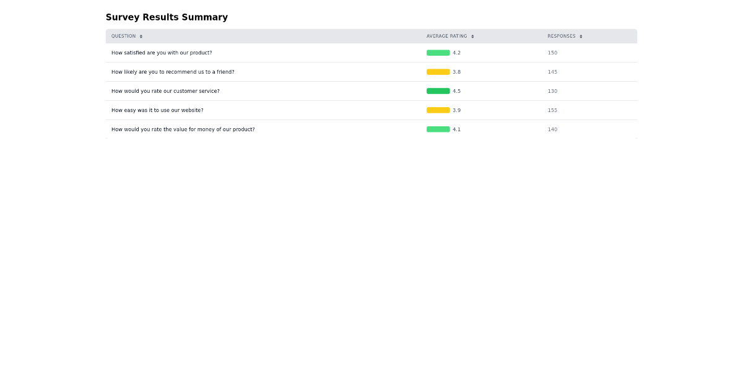
Task: Click the sort icon beside RESPONSES header
Action: [581, 36]
